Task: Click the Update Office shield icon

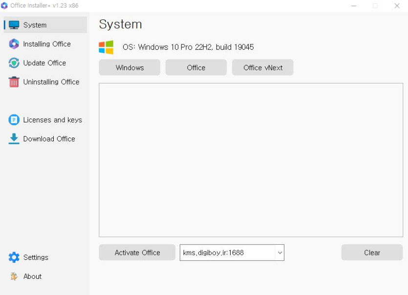Action: [14, 63]
